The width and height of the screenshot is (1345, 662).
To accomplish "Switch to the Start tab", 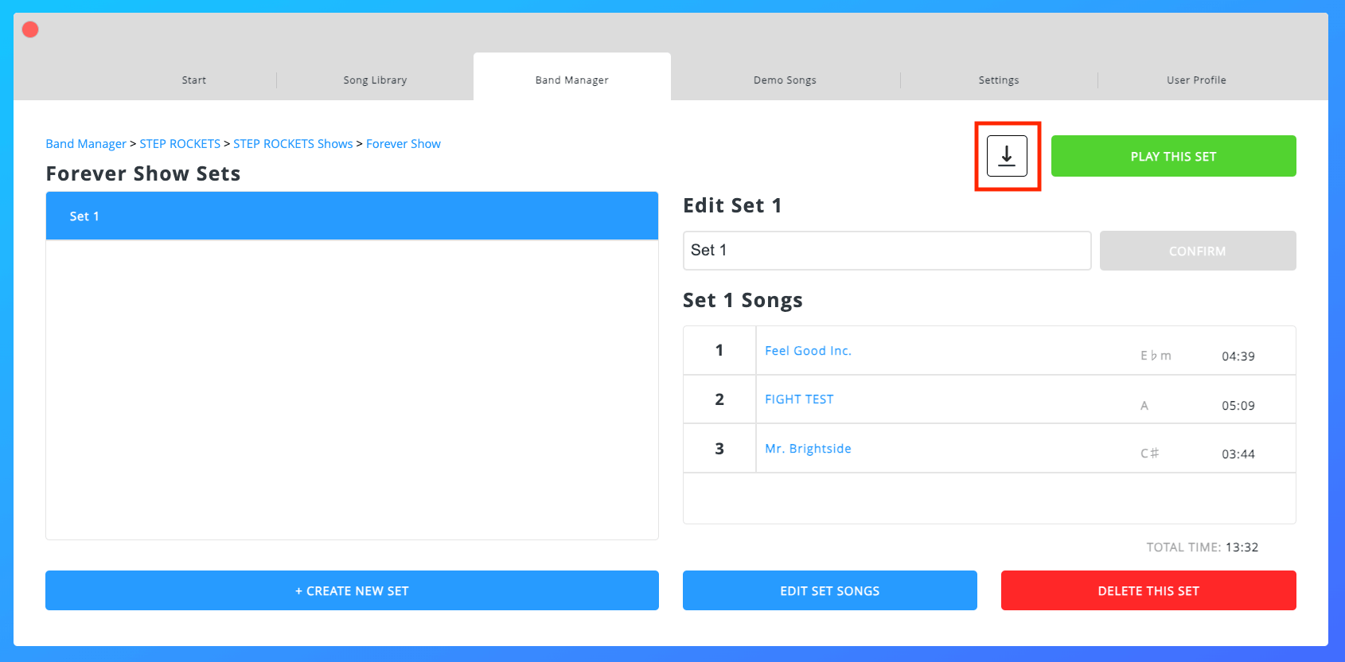I will coord(193,80).
